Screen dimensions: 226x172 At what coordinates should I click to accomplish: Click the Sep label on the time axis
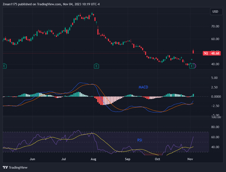click(x=128, y=159)
